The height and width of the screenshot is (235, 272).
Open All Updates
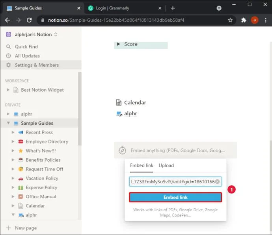[x=27, y=56]
